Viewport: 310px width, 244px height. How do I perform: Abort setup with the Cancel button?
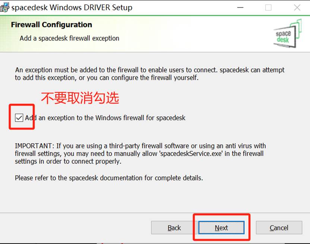279,228
